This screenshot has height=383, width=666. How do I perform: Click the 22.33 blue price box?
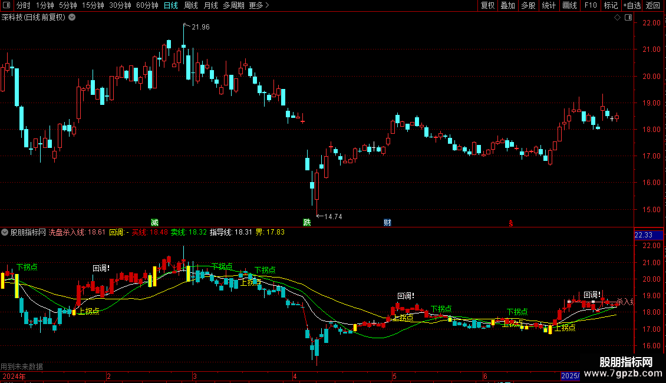(648, 235)
